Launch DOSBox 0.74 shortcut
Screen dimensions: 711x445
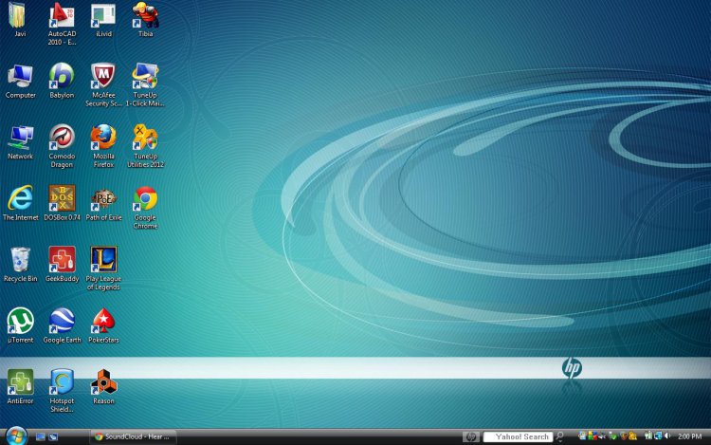click(x=62, y=204)
